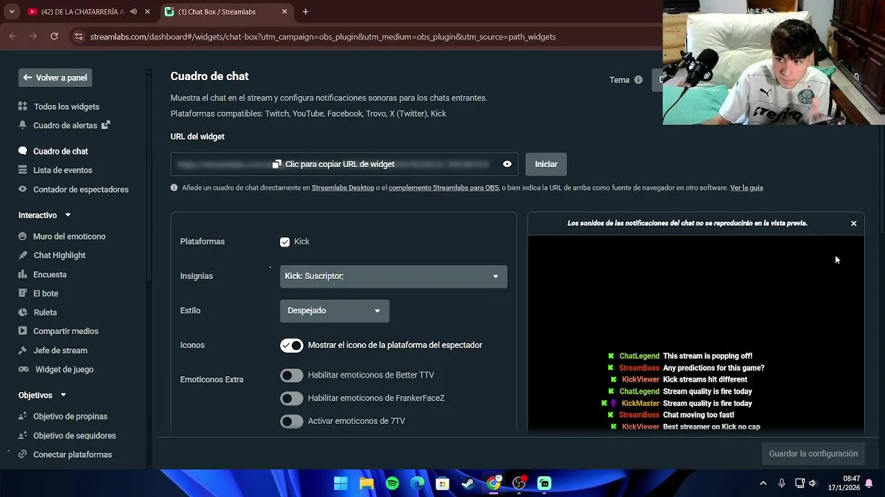Collapse the Objetivos sidebar section
Screen dimensions: 885x497
point(63,396)
